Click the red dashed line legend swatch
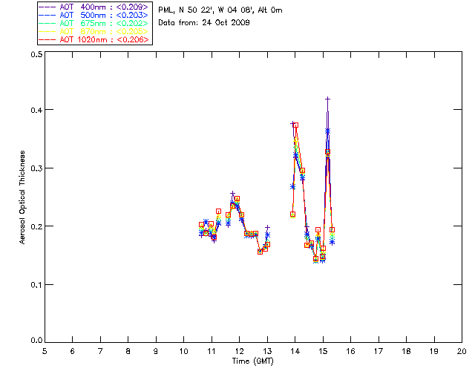475x380 pixels. tap(47, 39)
